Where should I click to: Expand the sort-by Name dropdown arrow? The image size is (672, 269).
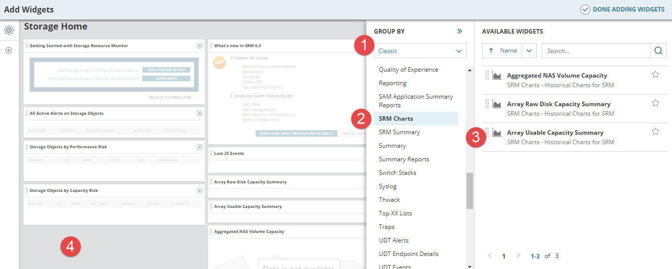[529, 51]
